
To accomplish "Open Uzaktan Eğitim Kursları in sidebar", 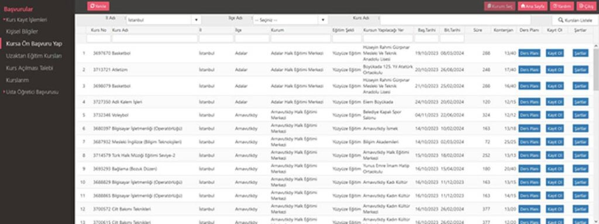I will (x=33, y=56).
